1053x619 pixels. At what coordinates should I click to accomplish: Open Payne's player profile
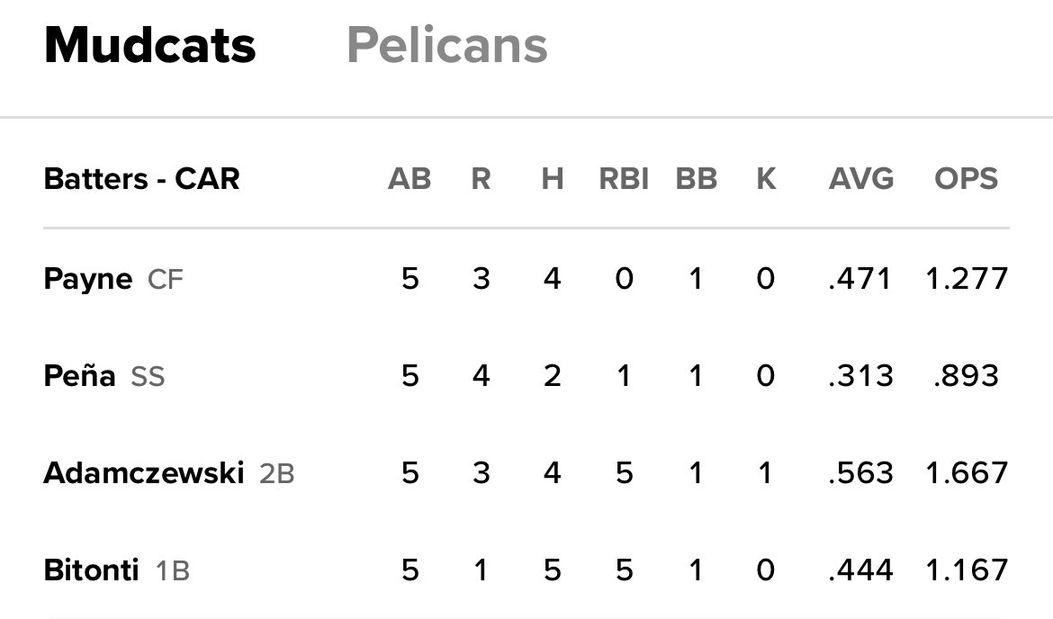click(x=87, y=279)
